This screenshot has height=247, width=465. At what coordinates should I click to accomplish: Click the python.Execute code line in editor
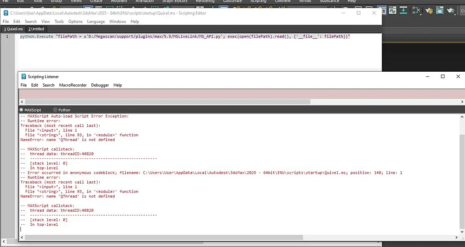coord(185,37)
